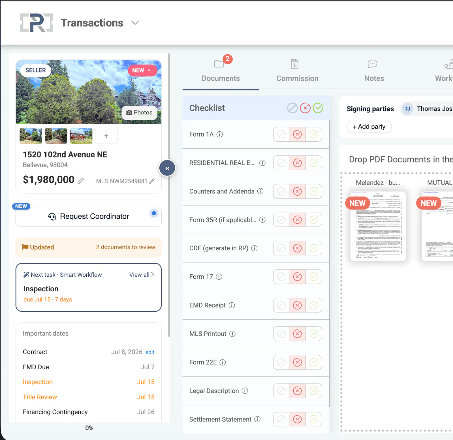Open the Transactions dropdown chevron
The image size is (453, 440).
pyautogui.click(x=135, y=23)
